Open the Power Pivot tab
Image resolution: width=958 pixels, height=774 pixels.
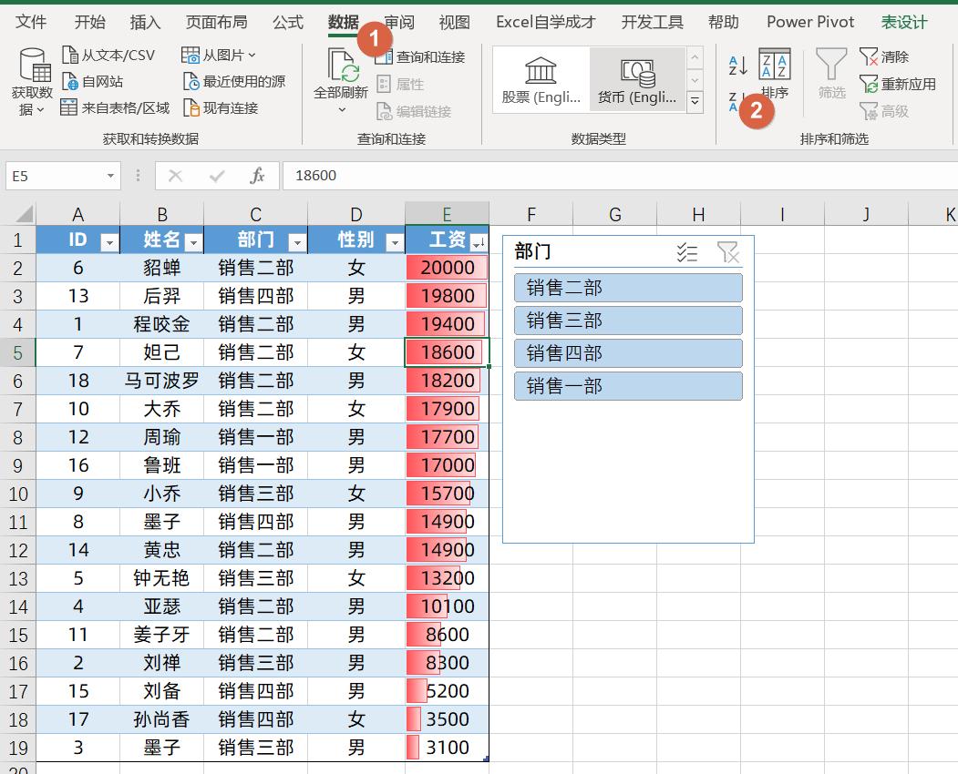809,22
